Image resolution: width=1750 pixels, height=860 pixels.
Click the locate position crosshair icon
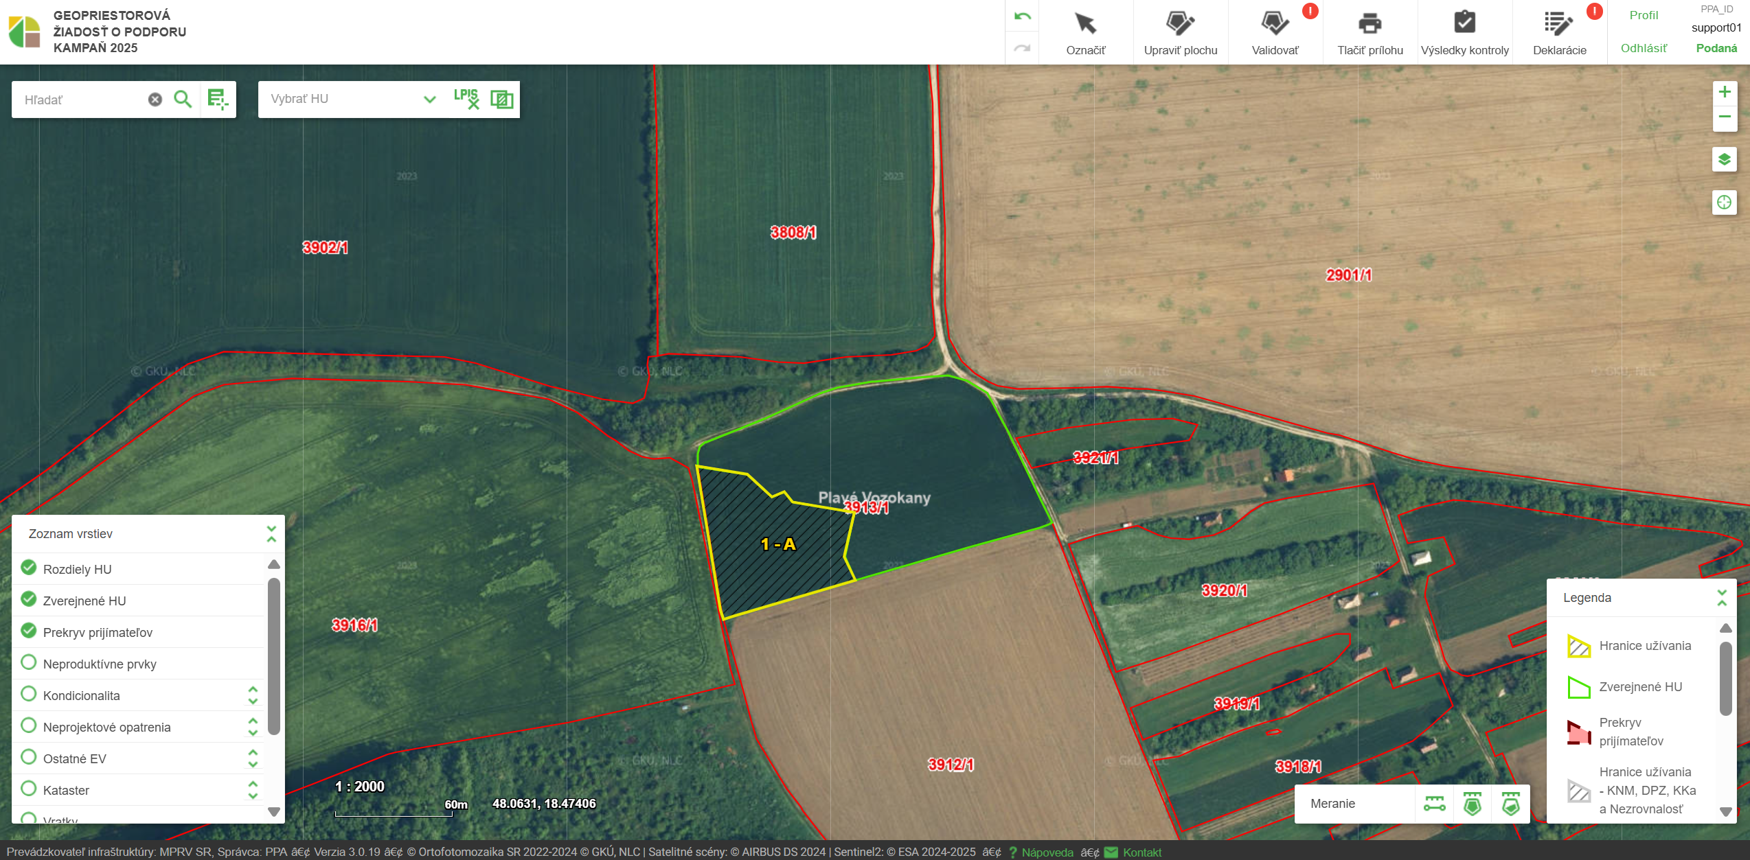(x=1724, y=202)
